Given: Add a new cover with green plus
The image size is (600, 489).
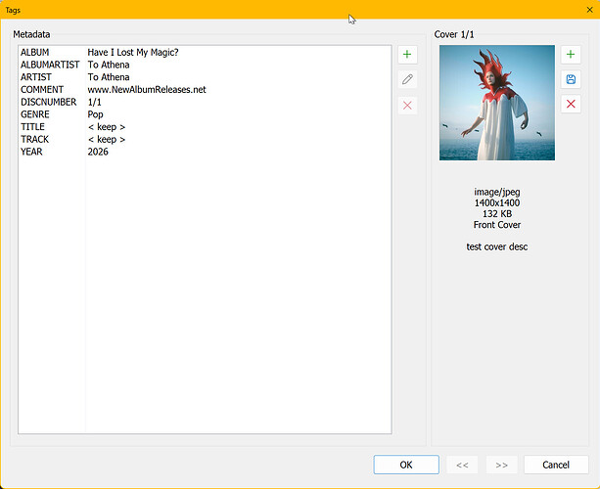Looking at the screenshot, I should click(x=571, y=55).
